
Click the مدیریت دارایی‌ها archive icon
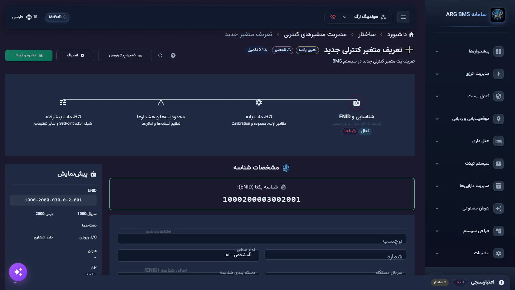pyautogui.click(x=499, y=186)
